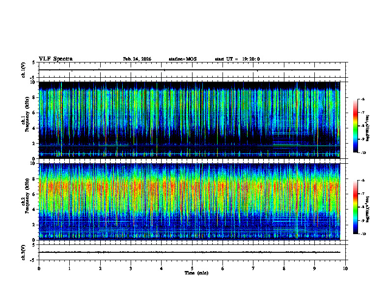Click the "ch.3(V)" waveform axis label
This screenshot has height=301, width=389.
pos(24,253)
